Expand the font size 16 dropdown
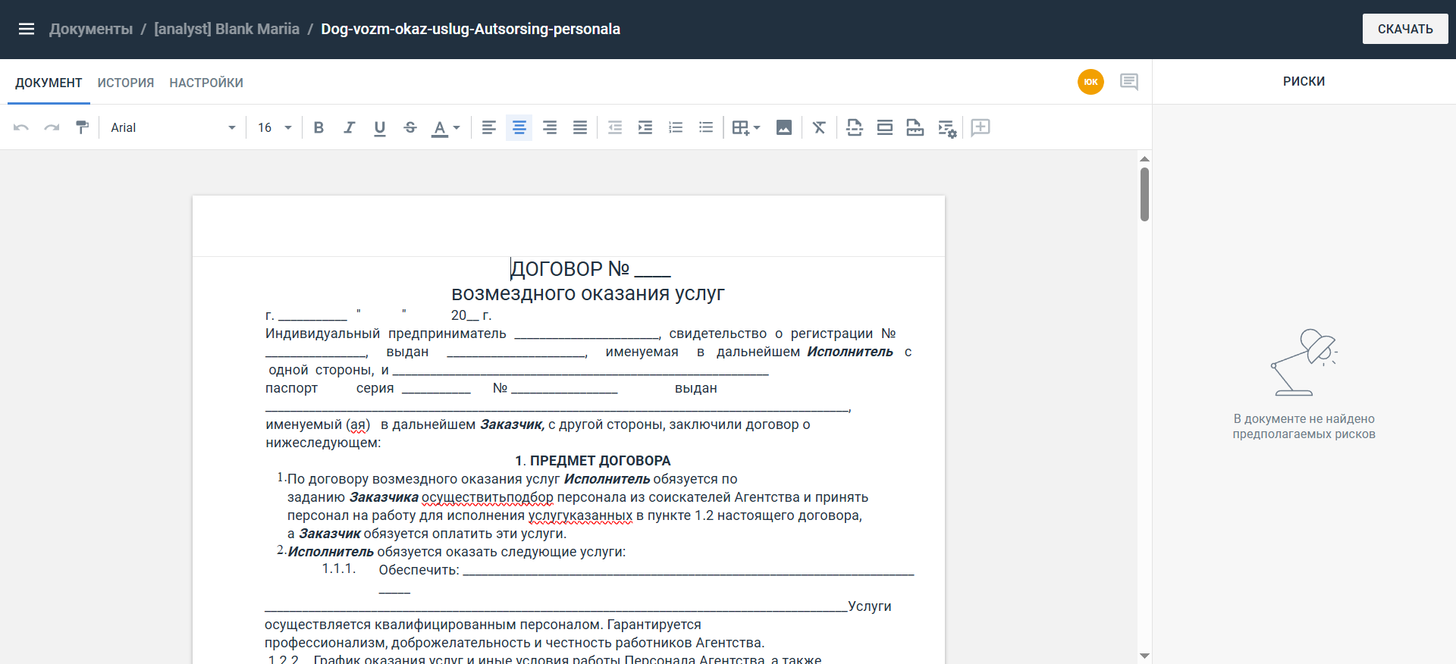This screenshot has width=1456, height=664. click(275, 127)
